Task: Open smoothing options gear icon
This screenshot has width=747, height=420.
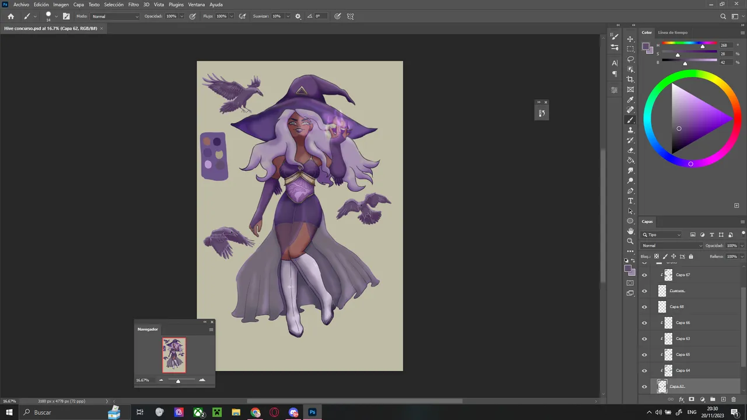Action: point(298,16)
